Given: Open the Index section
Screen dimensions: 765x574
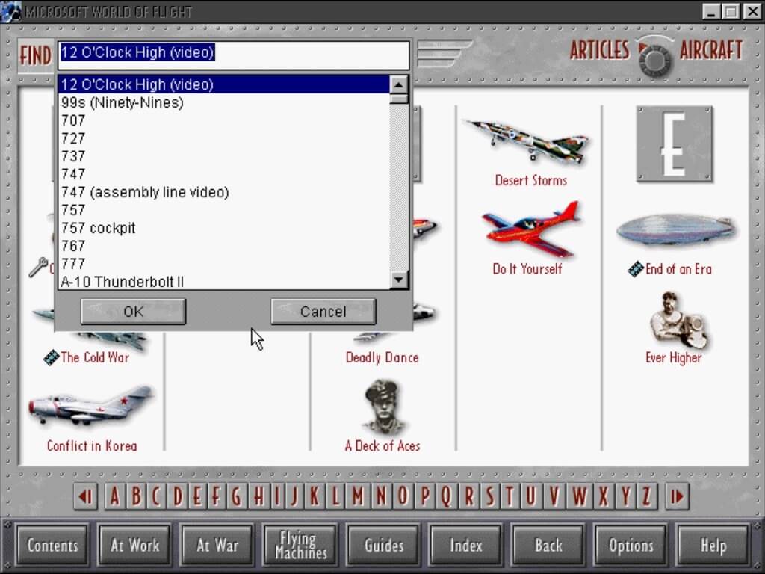Looking at the screenshot, I should coord(466,545).
